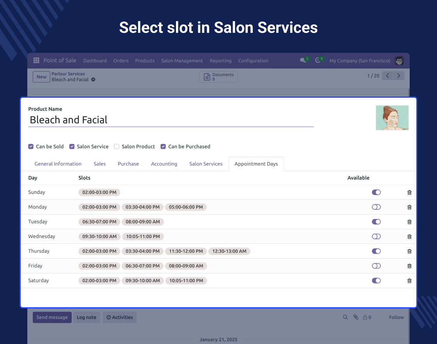Open the Products menu
This screenshot has width=437, height=344.
(x=145, y=61)
